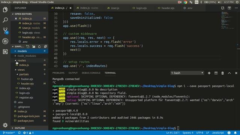The image size is (240, 135).
Task: Close index.js in Open Editors list
Action: coord(16,18)
